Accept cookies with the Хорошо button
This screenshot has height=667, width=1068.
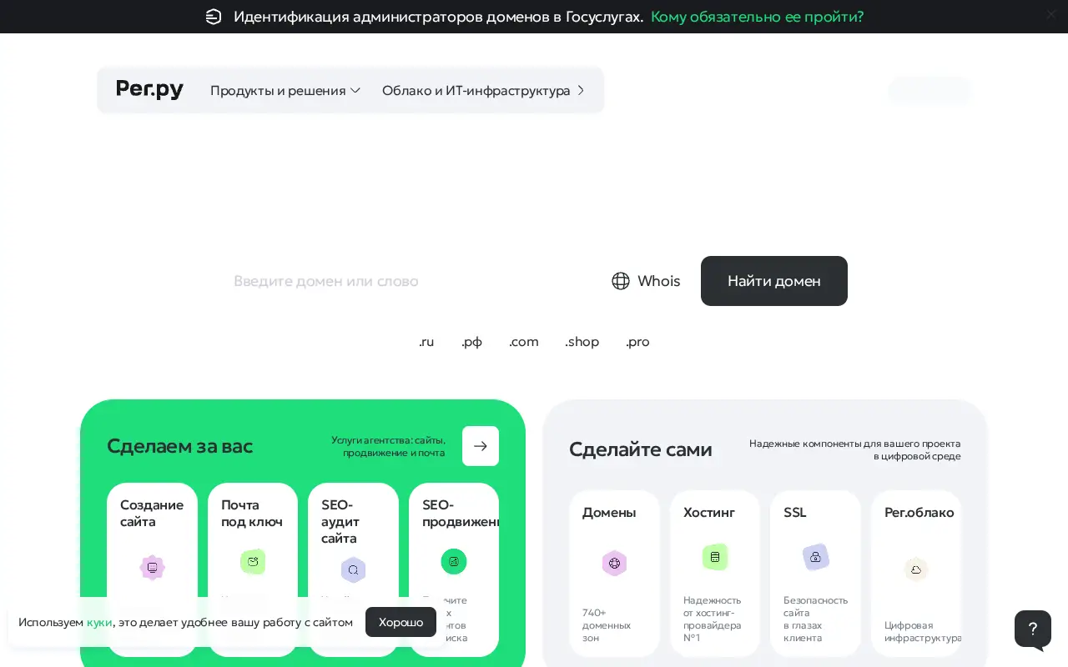400,622
